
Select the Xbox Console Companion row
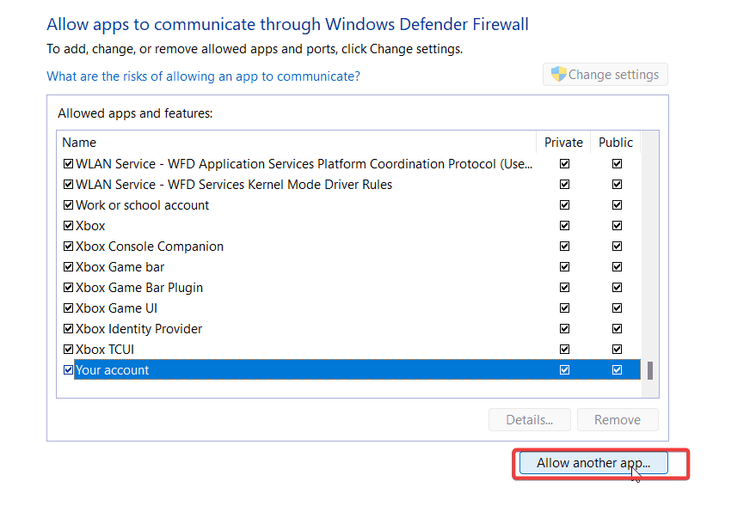(x=352, y=246)
